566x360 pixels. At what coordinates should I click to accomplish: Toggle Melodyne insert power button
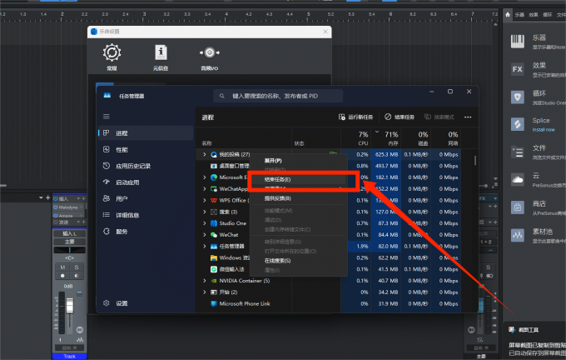click(x=56, y=207)
